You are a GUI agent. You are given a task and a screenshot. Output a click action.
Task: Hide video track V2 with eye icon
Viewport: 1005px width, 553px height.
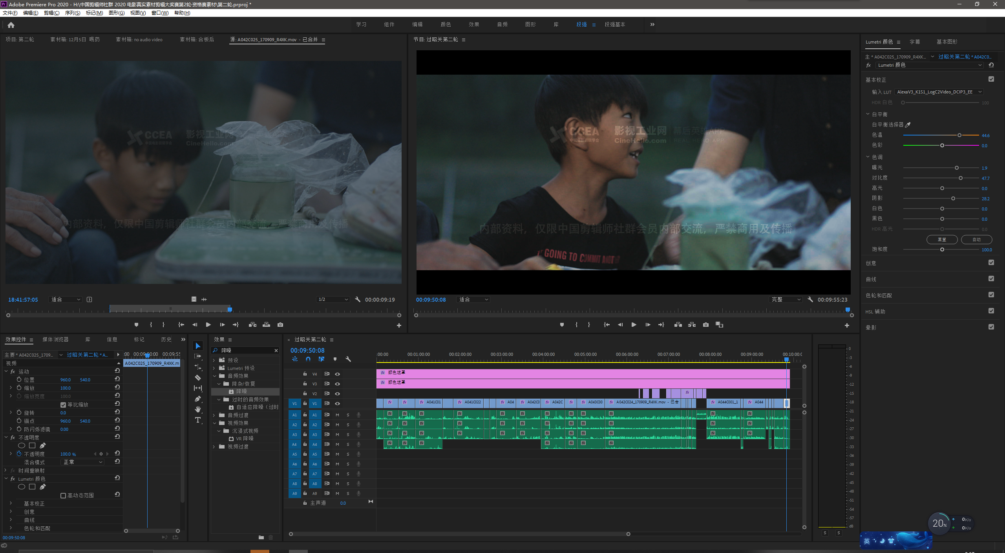coord(337,394)
